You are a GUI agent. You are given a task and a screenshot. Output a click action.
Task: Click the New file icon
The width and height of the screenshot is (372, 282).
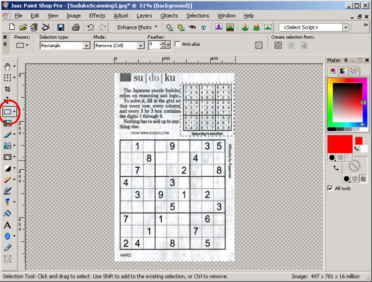tap(11, 27)
